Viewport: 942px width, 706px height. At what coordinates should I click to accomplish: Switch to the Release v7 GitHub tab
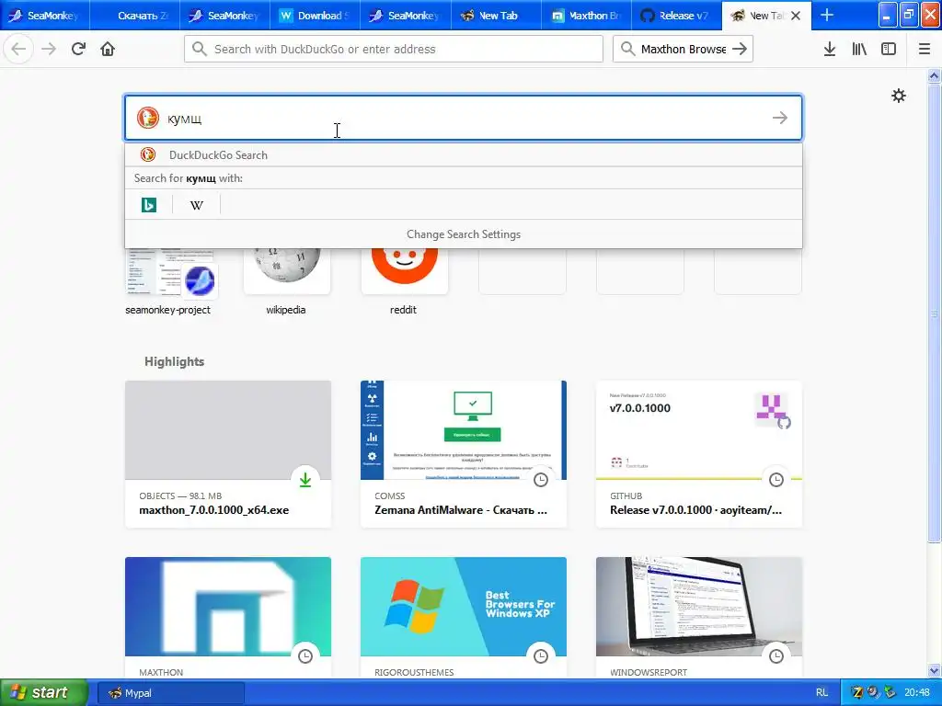(676, 15)
